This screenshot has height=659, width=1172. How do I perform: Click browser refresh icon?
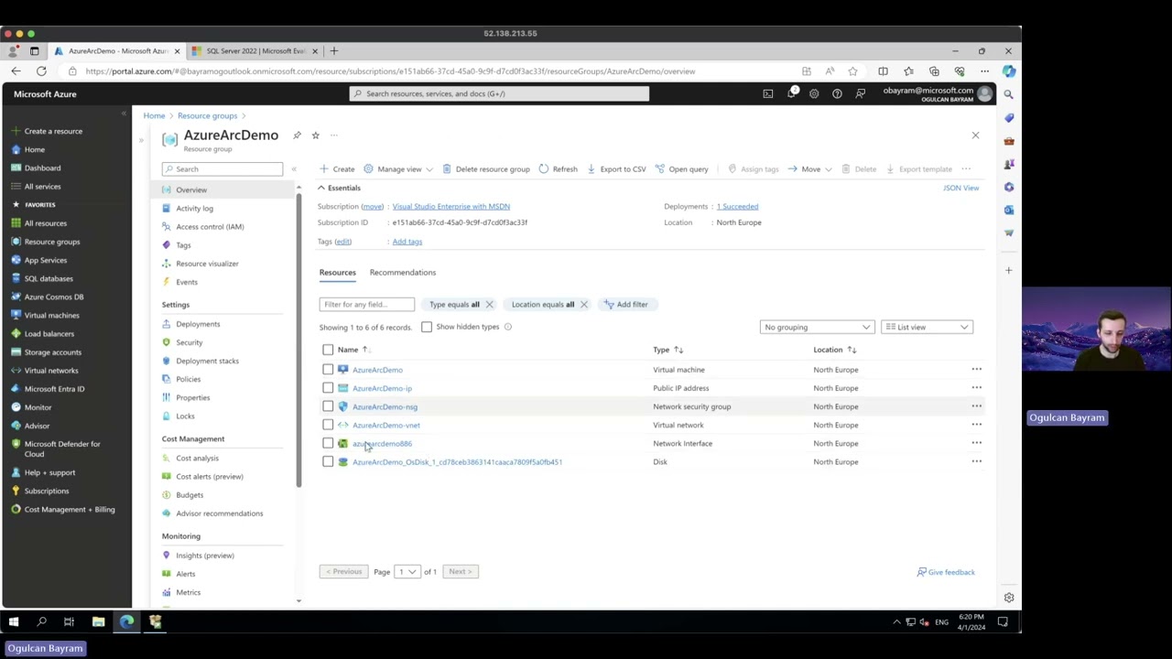point(41,71)
